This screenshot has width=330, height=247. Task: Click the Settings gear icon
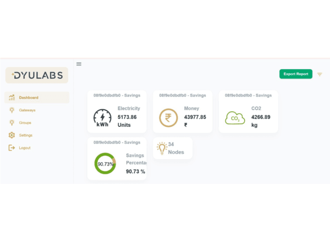pyautogui.click(x=12, y=135)
